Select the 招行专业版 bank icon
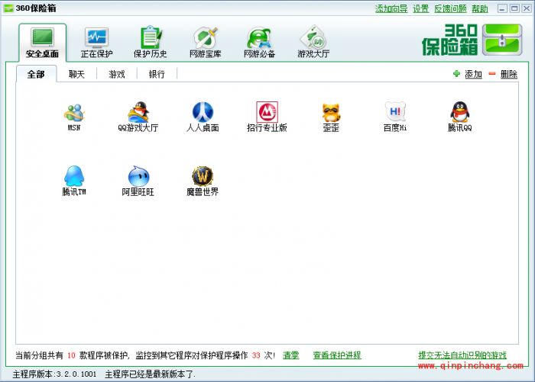535x382 pixels. (x=267, y=112)
